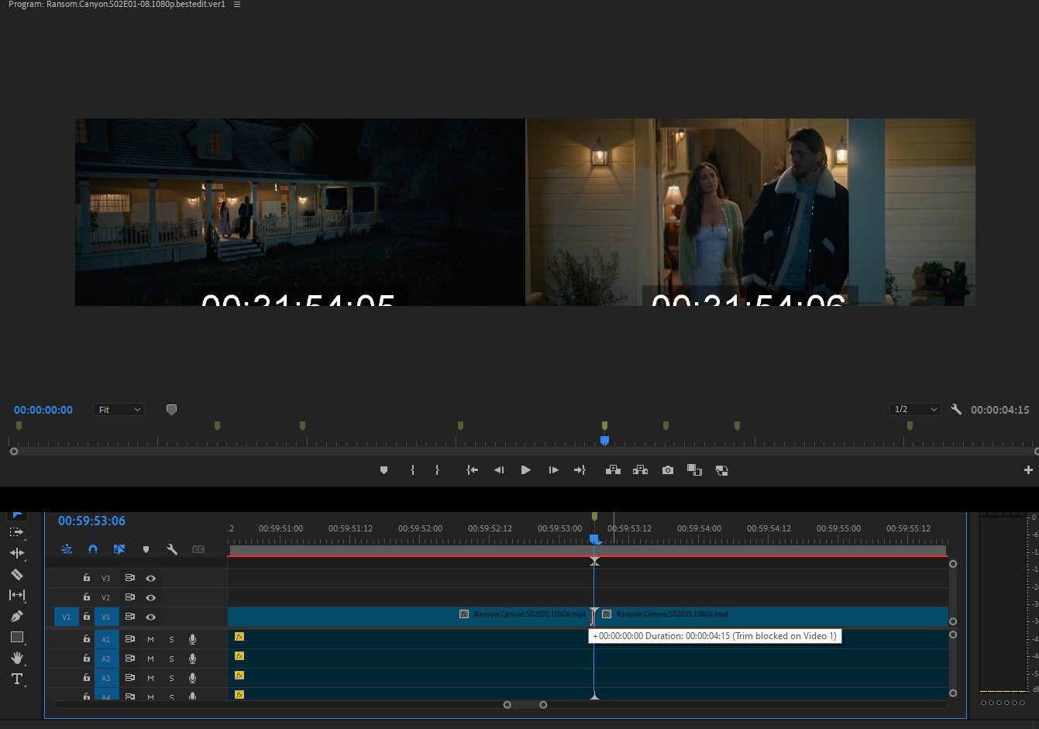Toggle insert sequences as nests
This screenshot has height=729, width=1039.
pyautogui.click(x=67, y=549)
